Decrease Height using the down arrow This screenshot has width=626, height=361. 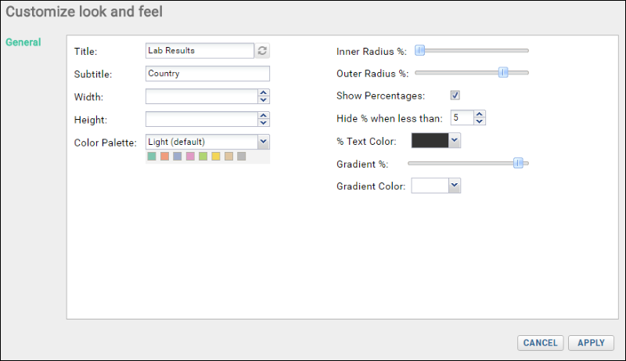point(263,123)
